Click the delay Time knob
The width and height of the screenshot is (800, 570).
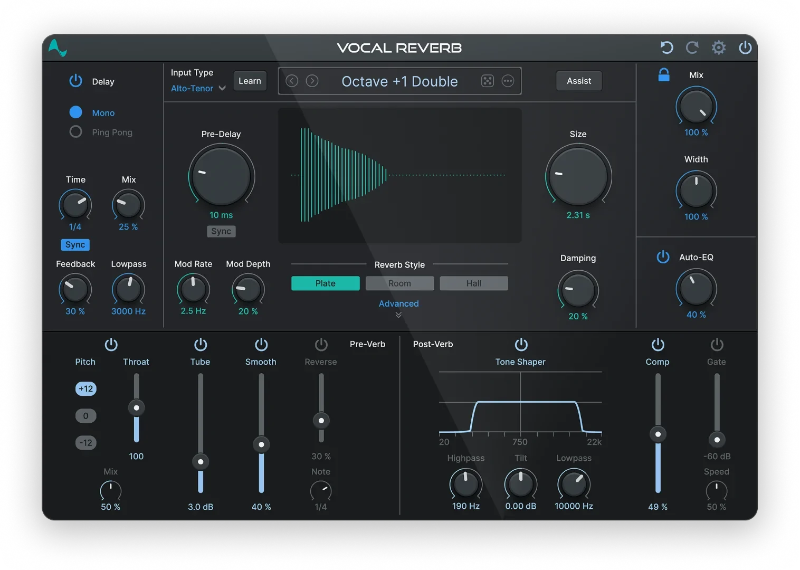pyautogui.click(x=75, y=205)
